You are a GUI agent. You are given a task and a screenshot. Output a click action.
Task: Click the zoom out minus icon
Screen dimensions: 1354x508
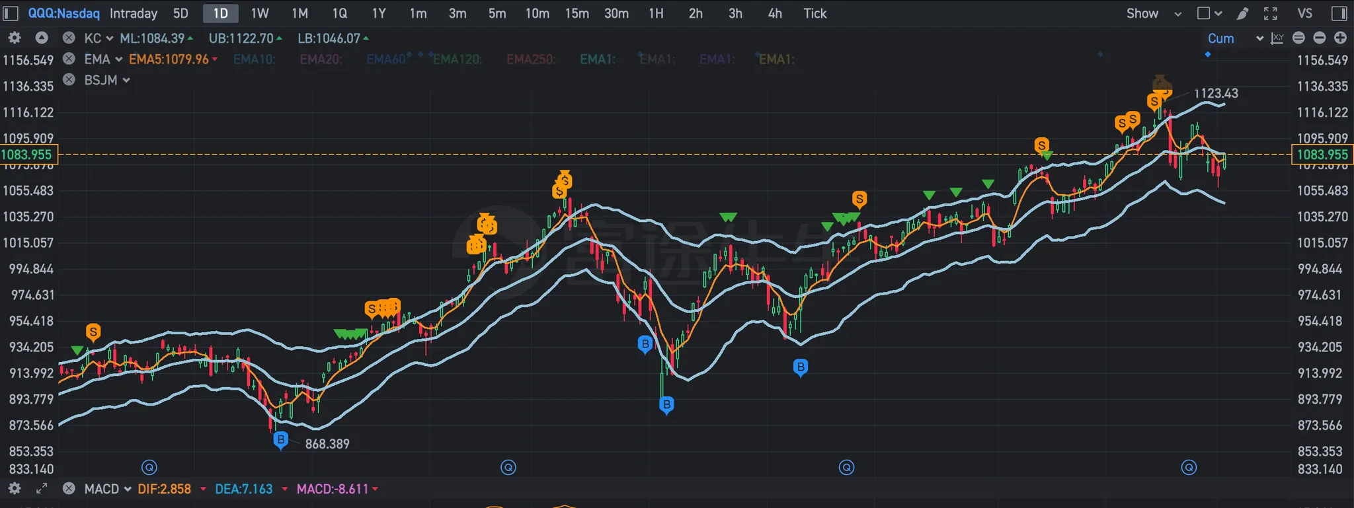[1319, 38]
